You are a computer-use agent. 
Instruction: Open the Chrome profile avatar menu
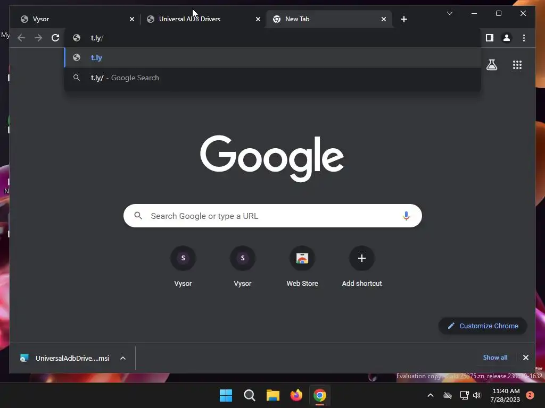coord(507,38)
